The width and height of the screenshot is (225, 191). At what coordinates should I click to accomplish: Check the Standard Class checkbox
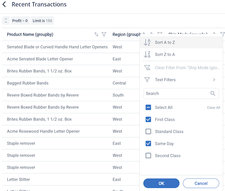click(x=148, y=131)
